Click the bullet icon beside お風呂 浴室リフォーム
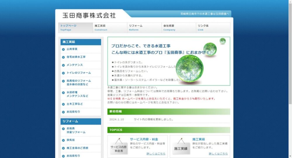Viewport: 292px width, 158px height. tap(63, 129)
